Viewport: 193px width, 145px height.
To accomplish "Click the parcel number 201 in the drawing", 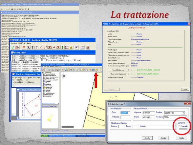I will 36,106.
